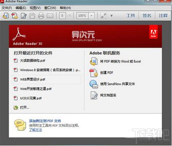Open the 帮助(H) menu
Viewport: 172px width, 146px height.
(x=65, y=8)
